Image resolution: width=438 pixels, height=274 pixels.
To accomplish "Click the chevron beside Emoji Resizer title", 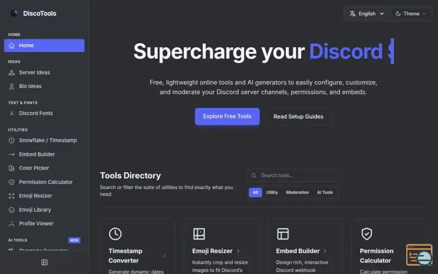I will pyautogui.click(x=238, y=251).
